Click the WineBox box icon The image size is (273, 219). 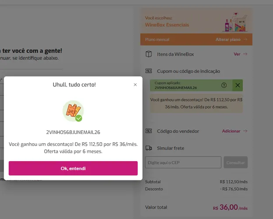(149, 54)
